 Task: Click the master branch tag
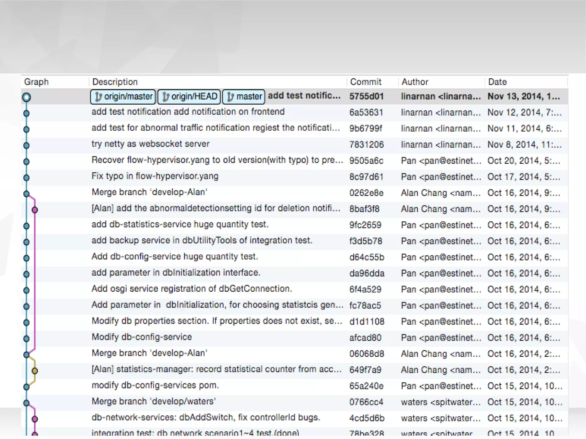[244, 96]
